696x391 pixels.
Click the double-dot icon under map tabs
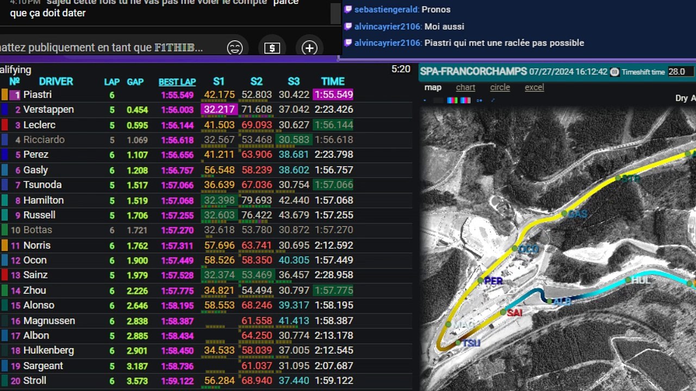tap(479, 100)
